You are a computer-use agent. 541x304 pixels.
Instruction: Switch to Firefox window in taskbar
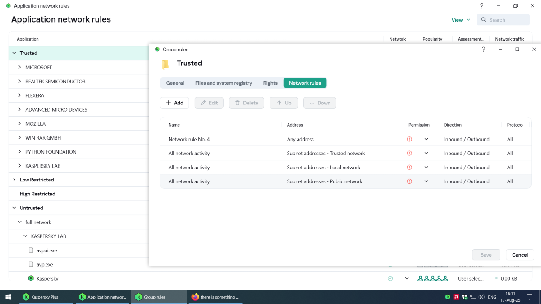(x=215, y=297)
